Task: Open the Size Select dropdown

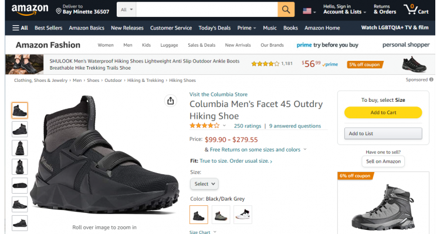Action: coord(205,184)
